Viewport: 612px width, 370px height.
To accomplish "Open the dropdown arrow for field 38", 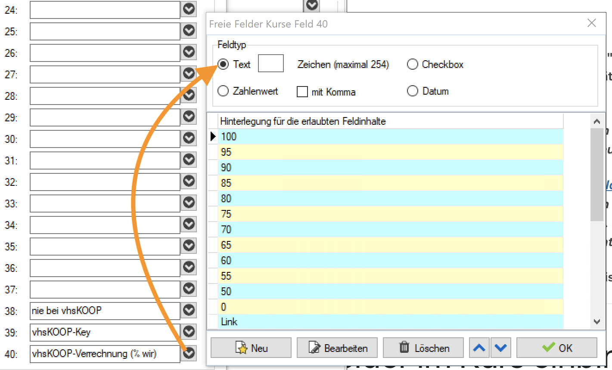I will [189, 310].
